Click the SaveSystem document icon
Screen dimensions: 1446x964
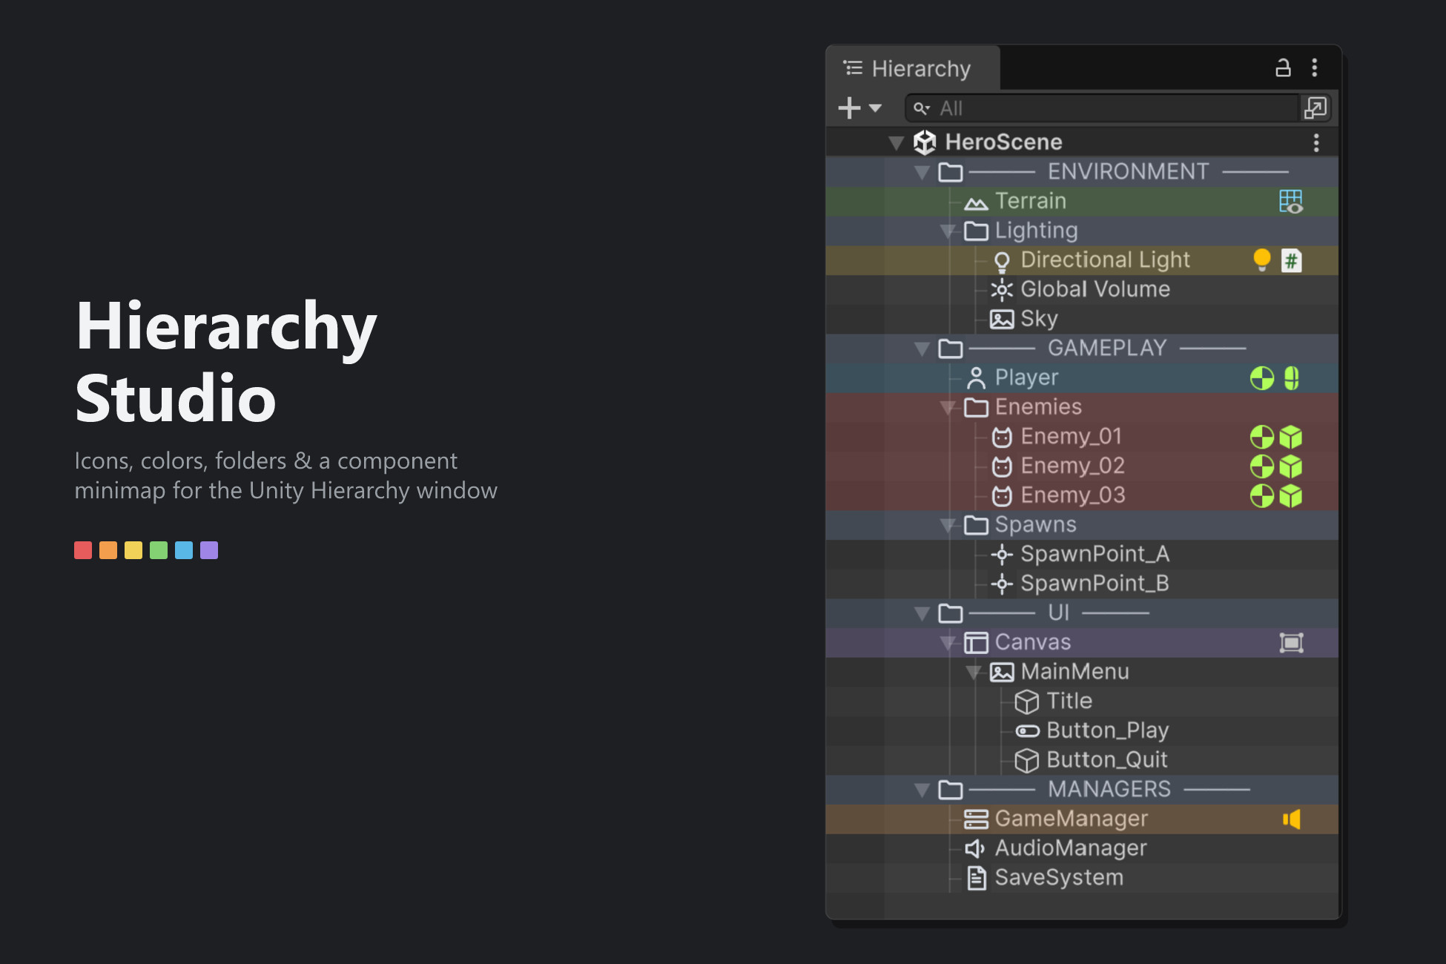977,878
